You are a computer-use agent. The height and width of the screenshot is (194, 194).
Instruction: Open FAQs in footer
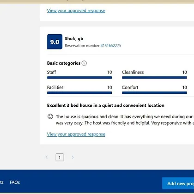tap(15, 182)
